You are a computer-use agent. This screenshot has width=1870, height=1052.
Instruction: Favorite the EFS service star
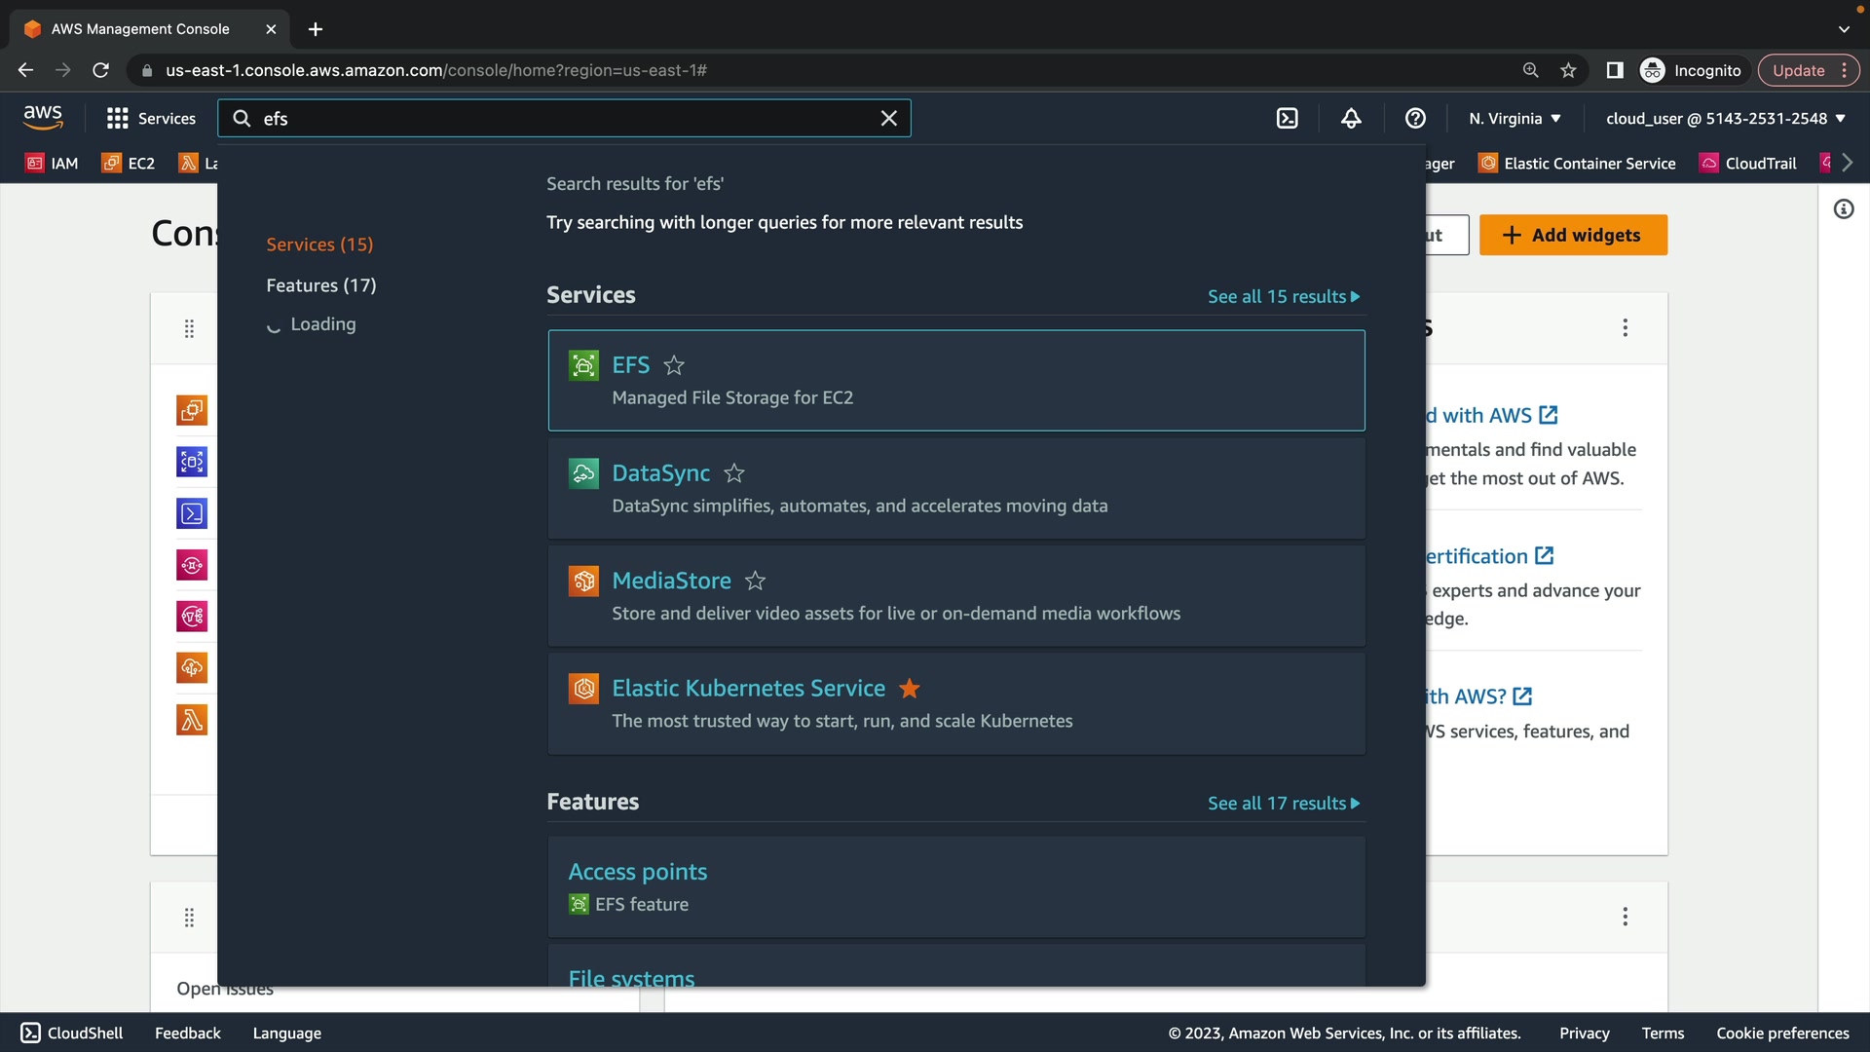pyautogui.click(x=674, y=365)
